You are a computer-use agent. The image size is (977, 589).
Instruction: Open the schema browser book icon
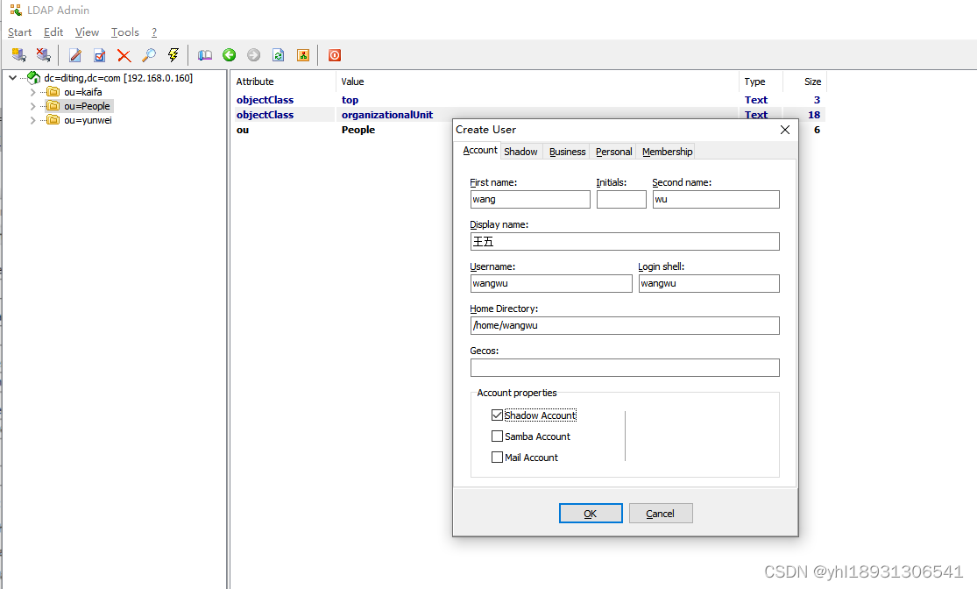coord(204,54)
